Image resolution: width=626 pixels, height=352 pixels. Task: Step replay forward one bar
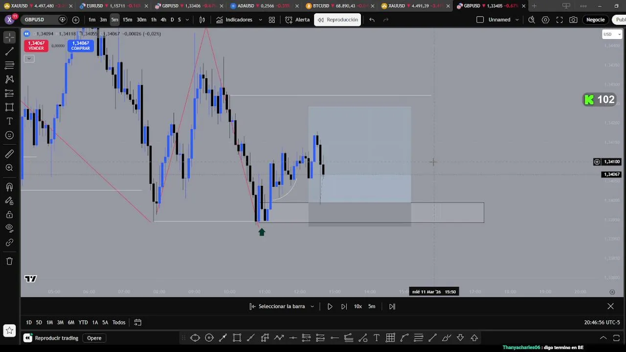[x=344, y=307]
